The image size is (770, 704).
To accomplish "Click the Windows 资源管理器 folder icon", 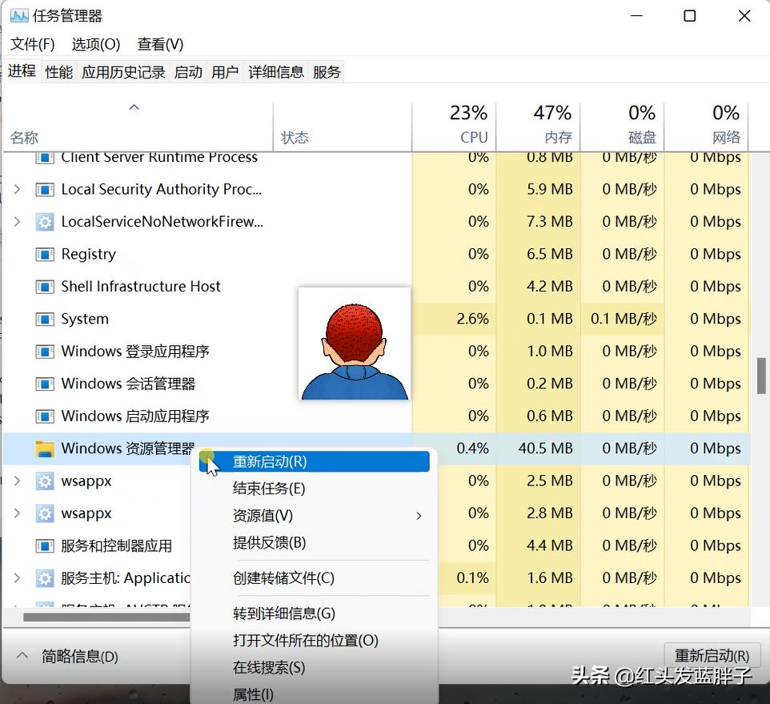I will pos(46,449).
